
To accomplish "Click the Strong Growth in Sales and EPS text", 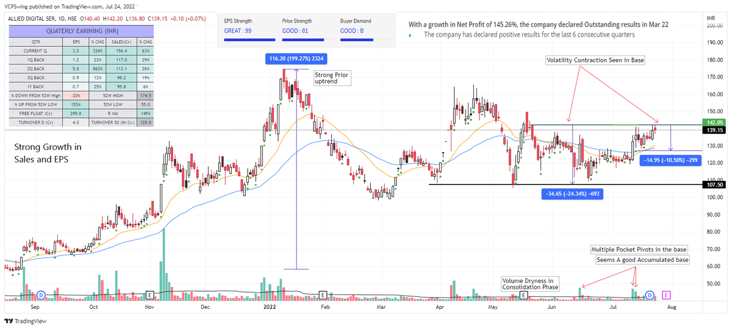I will tap(48, 153).
